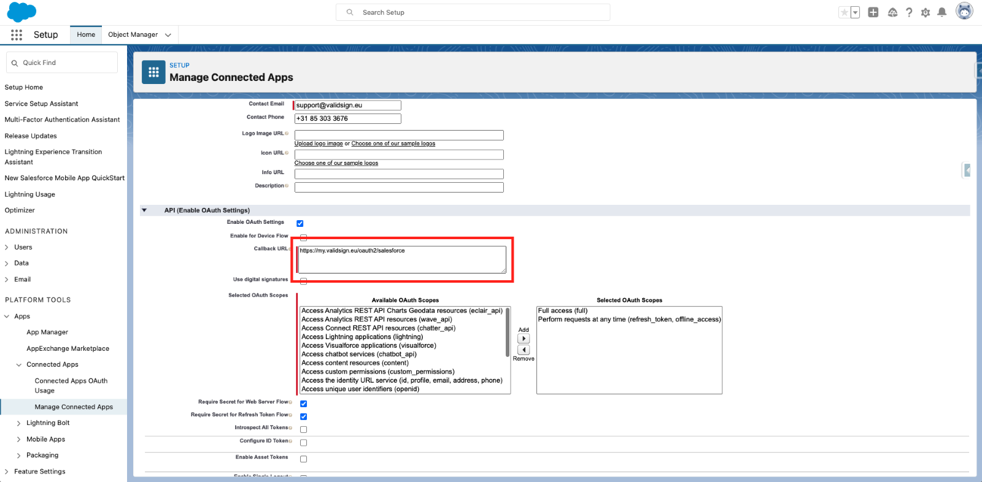Focus the Quick Find sidebar field
The height and width of the screenshot is (482, 982).
62,63
